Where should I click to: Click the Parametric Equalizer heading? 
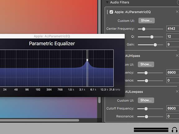point(52,44)
